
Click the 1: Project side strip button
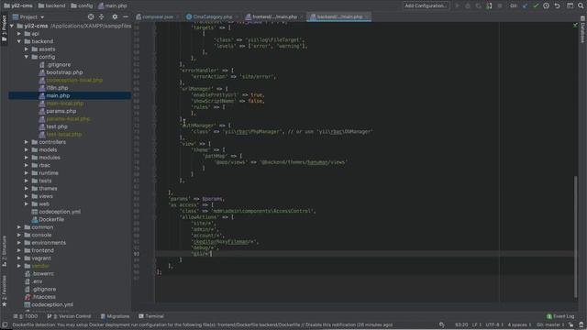pyautogui.click(x=4, y=28)
